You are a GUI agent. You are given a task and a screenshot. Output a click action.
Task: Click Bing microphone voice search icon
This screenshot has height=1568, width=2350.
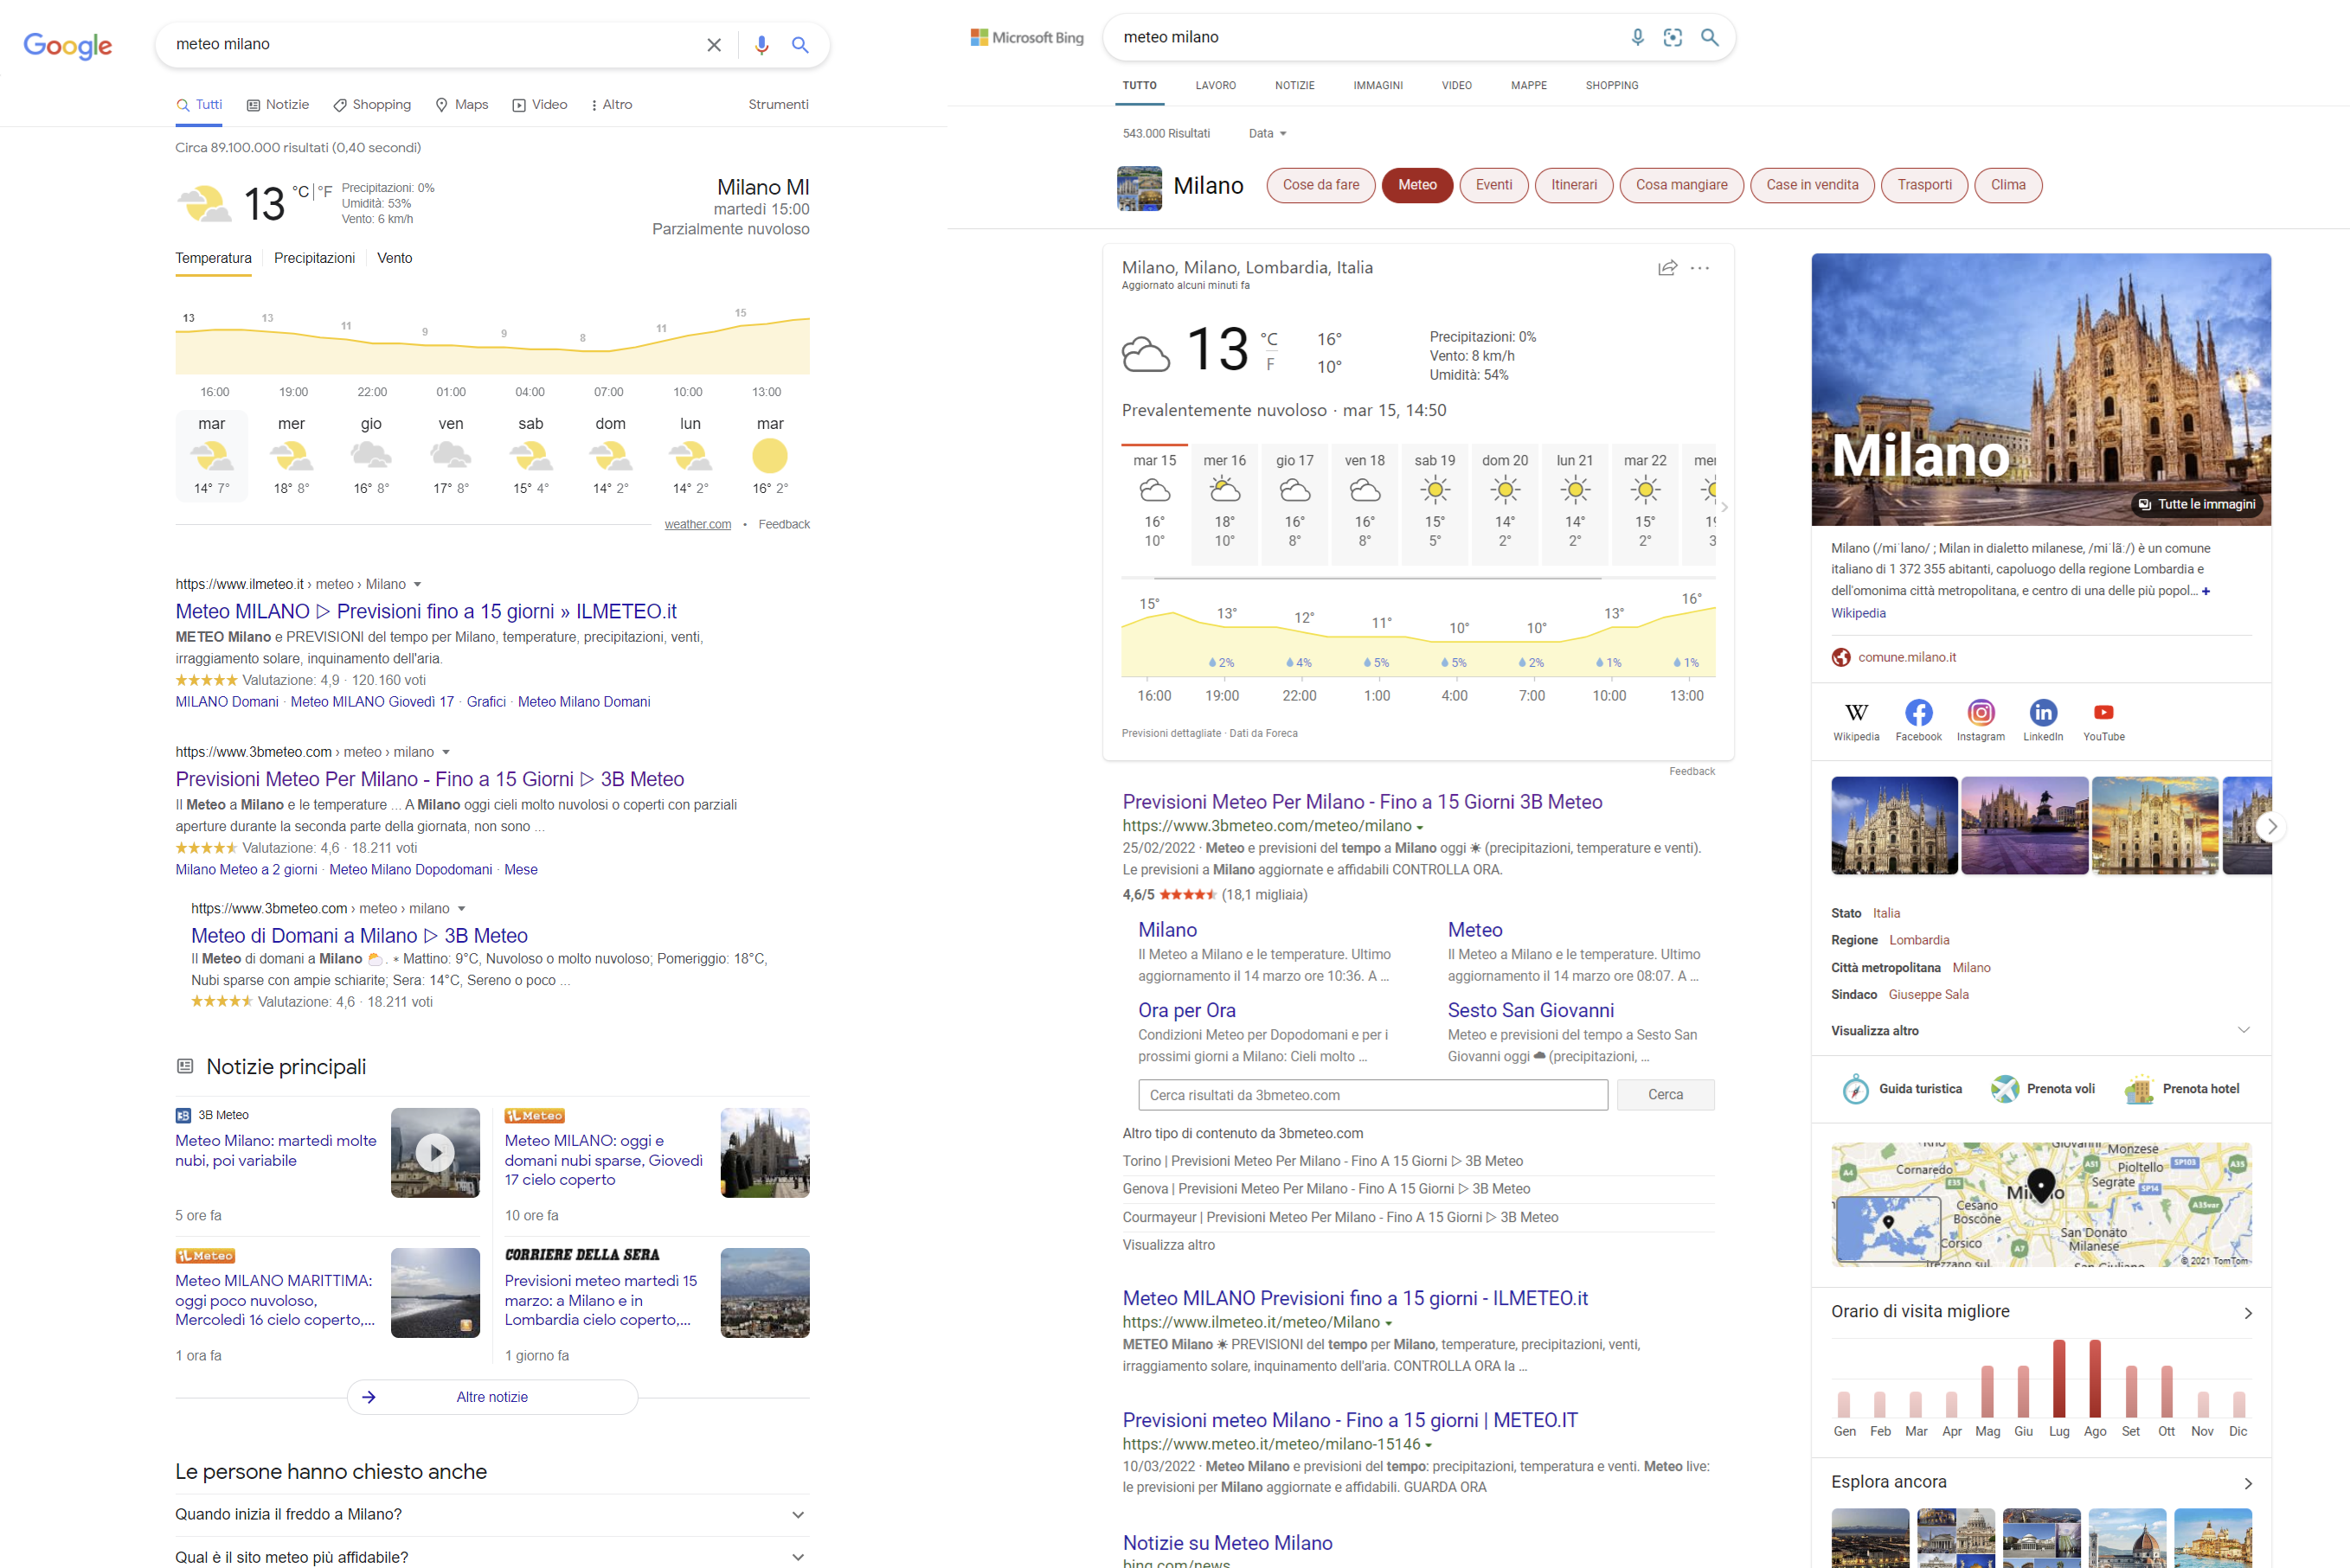pyautogui.click(x=1637, y=37)
